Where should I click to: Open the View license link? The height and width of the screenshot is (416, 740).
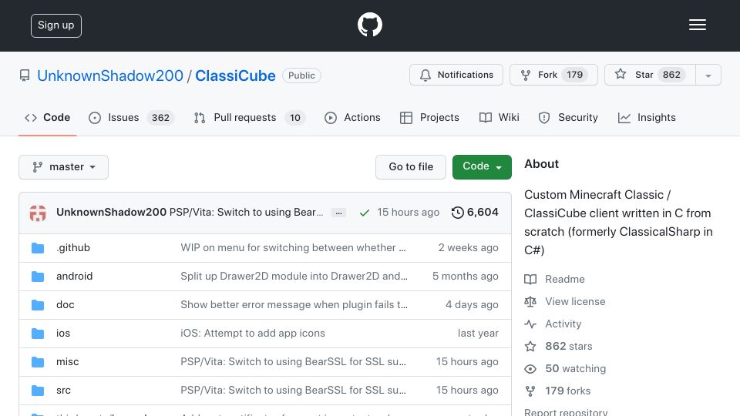pyautogui.click(x=565, y=301)
